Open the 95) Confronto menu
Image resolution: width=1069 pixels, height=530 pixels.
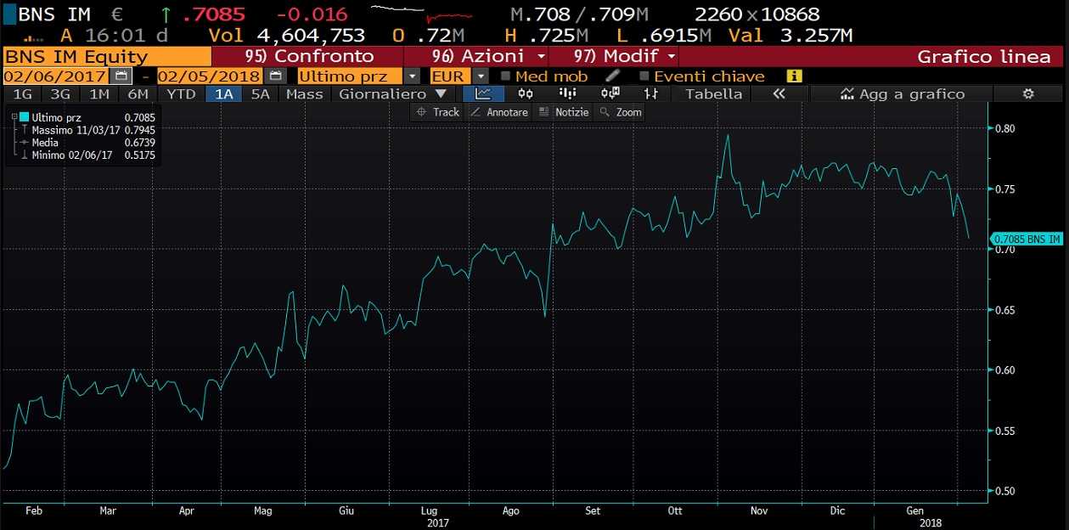point(308,57)
